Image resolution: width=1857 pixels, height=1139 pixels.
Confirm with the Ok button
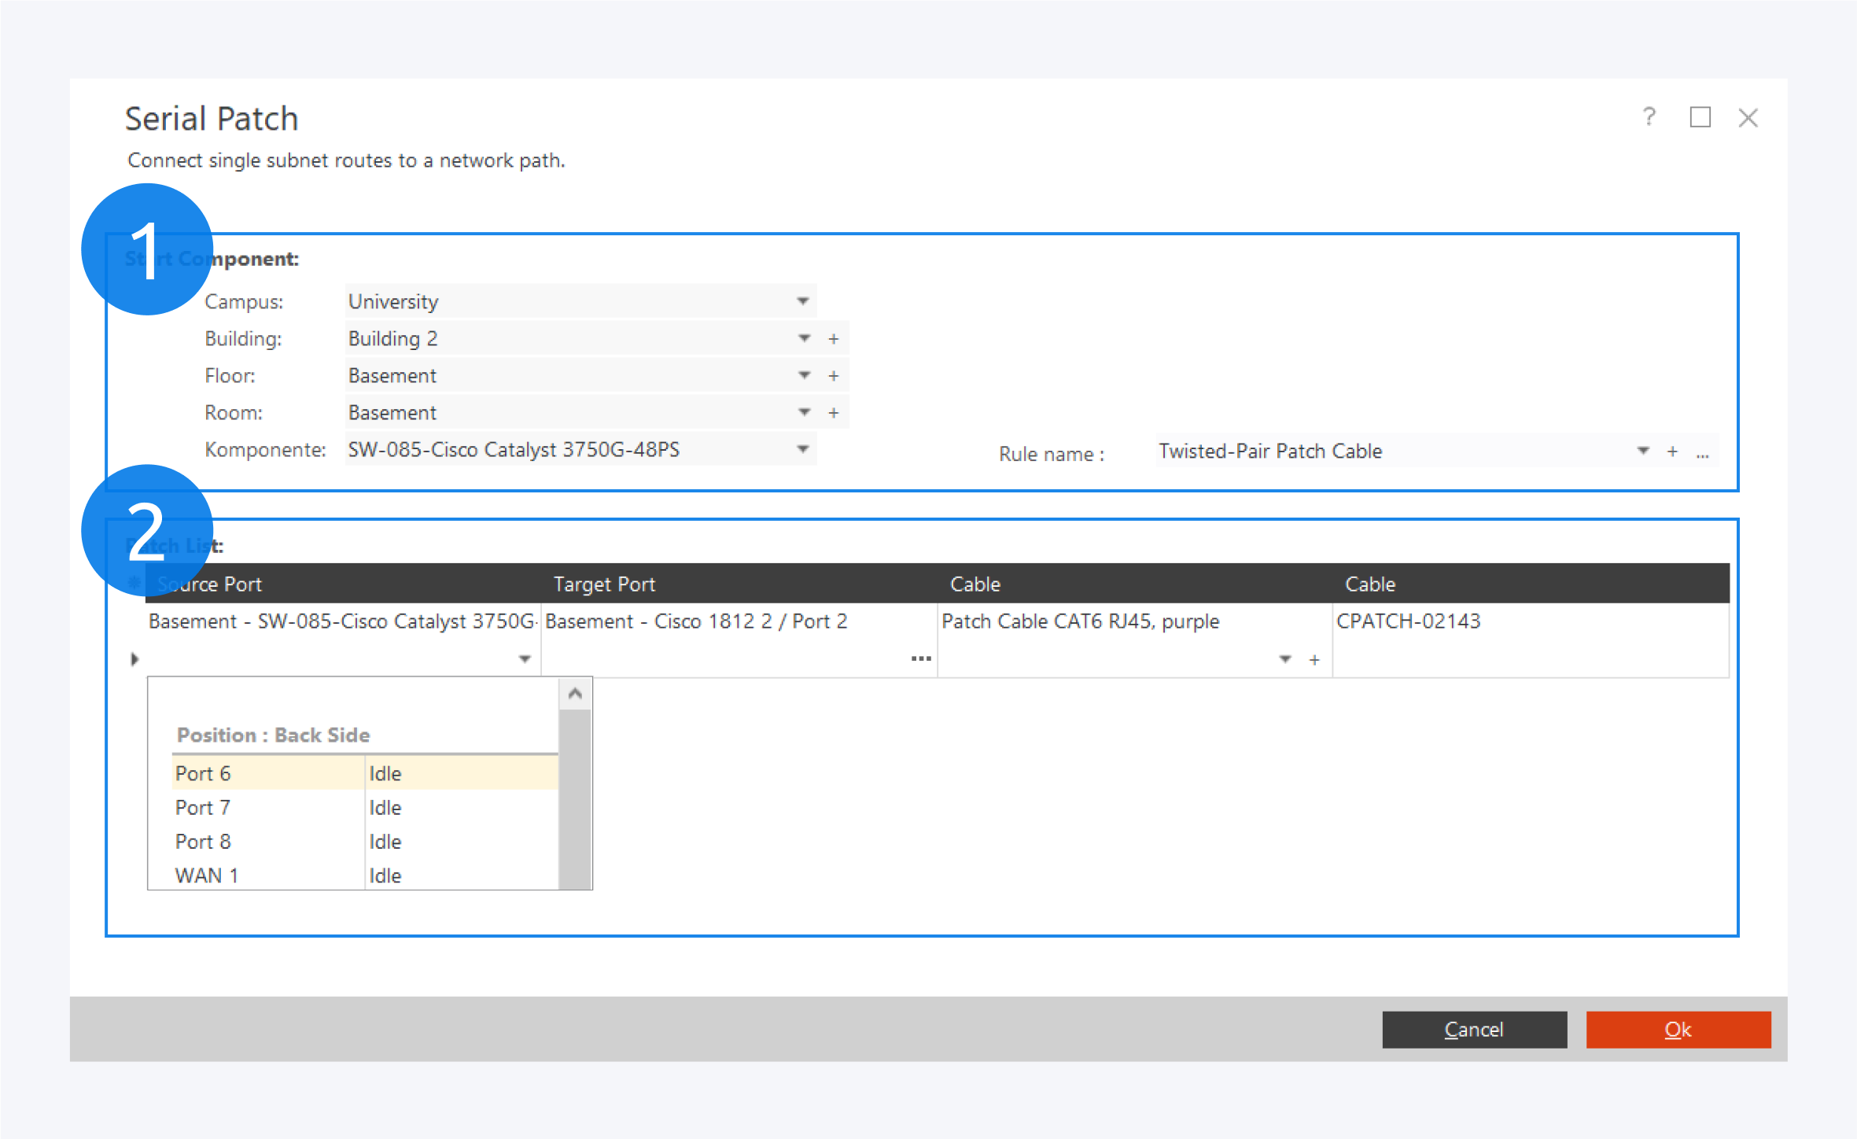click(1678, 1030)
